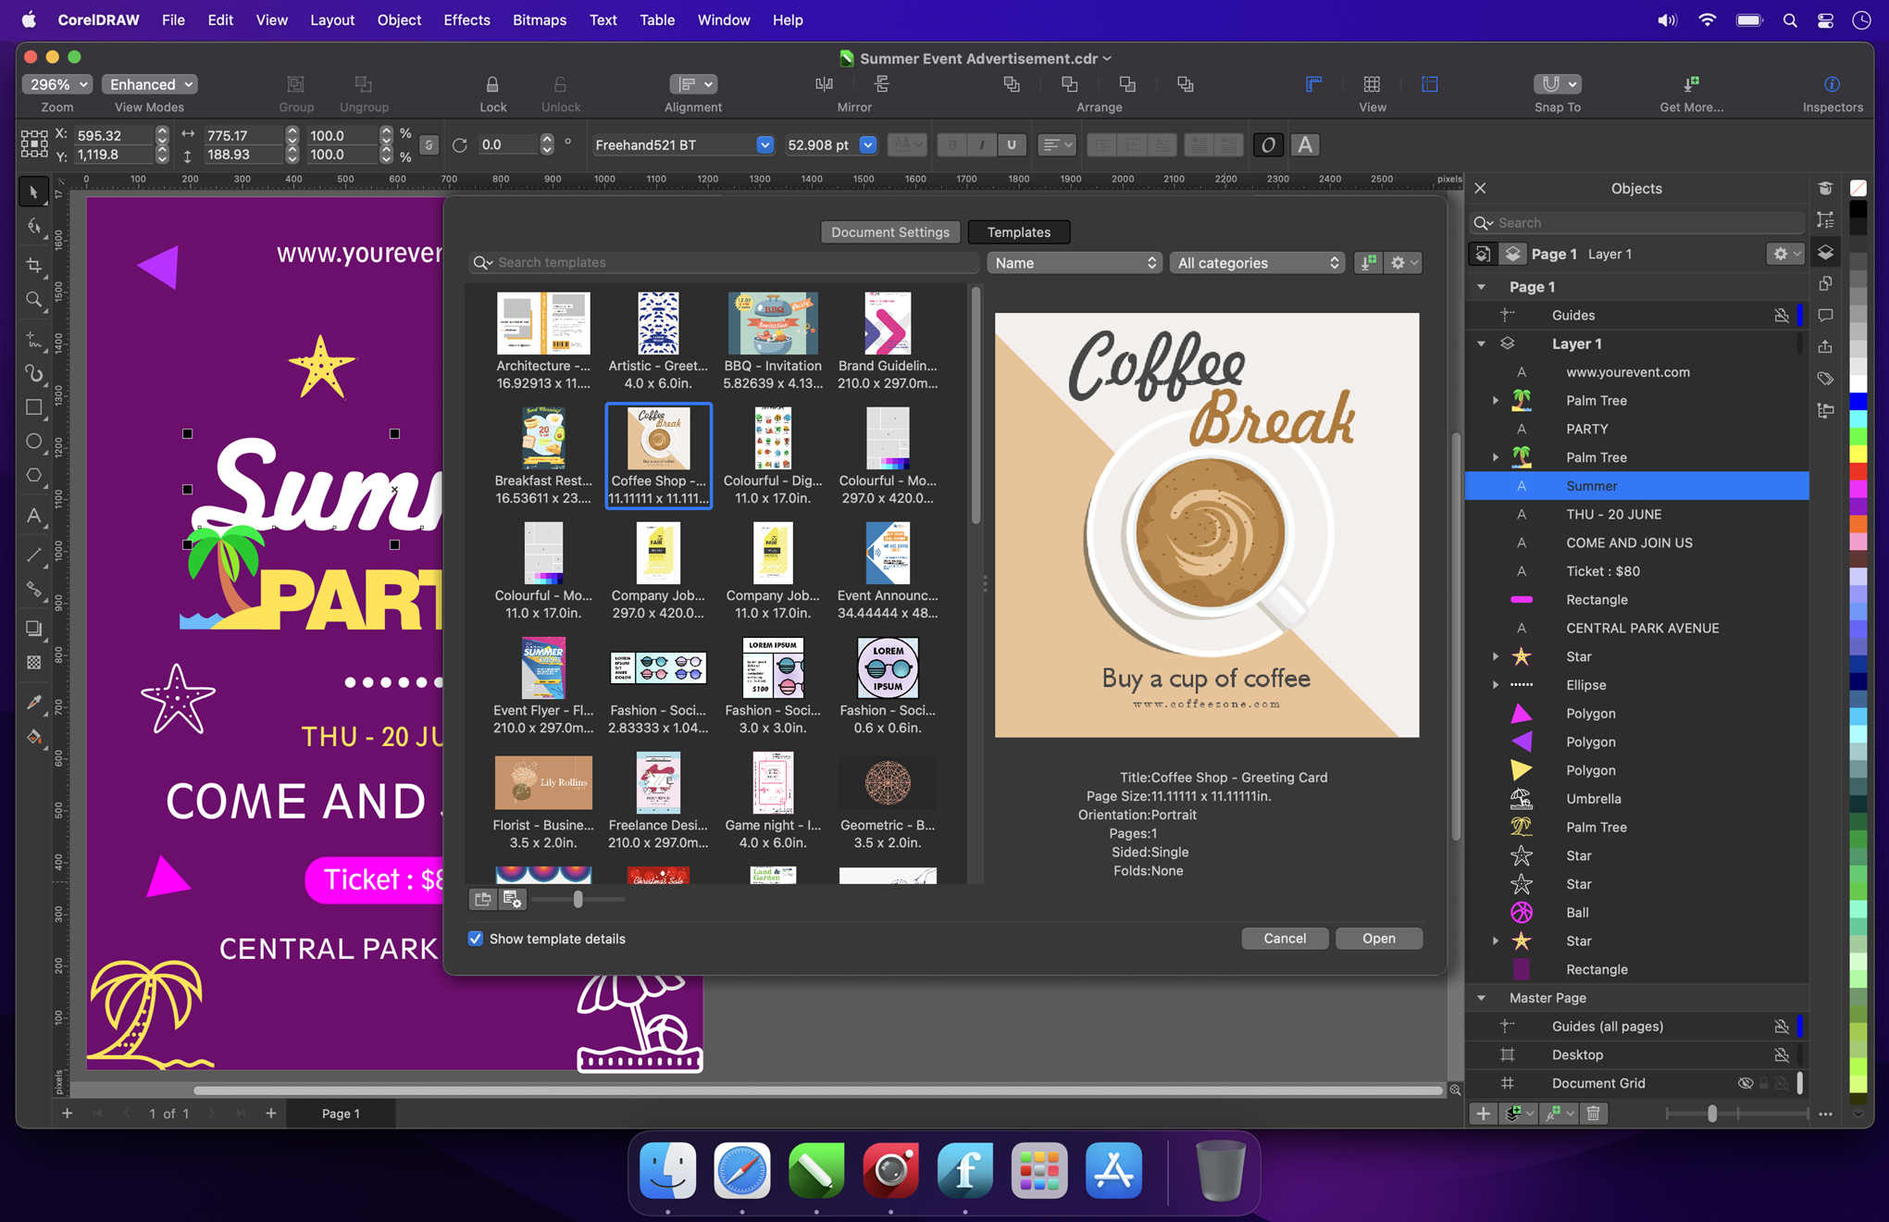Open the Bitmaps menu
Image resolution: width=1889 pixels, height=1222 pixels.
[x=540, y=19]
